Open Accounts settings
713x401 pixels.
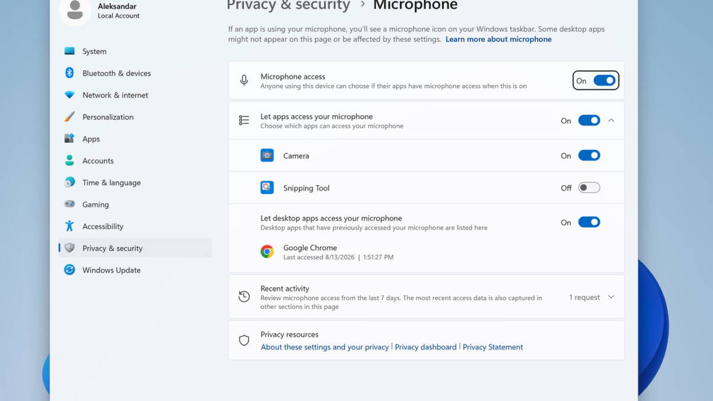(x=135, y=160)
